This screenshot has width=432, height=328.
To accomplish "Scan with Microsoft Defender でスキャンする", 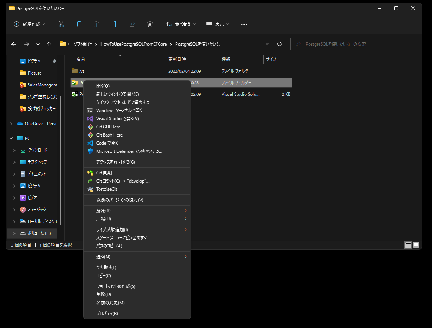I will (x=137, y=151).
